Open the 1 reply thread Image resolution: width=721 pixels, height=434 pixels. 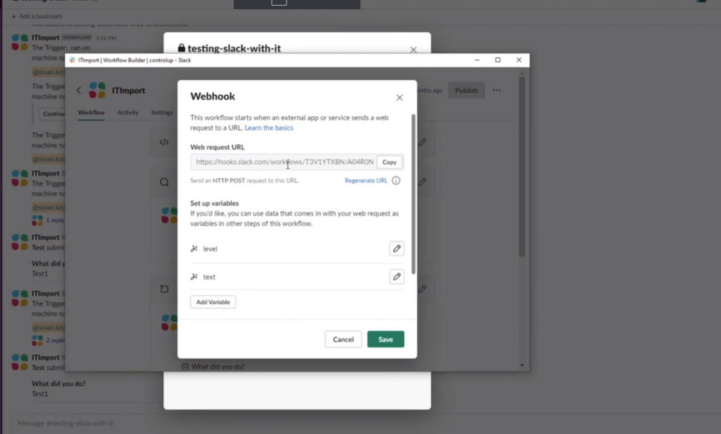click(55, 220)
